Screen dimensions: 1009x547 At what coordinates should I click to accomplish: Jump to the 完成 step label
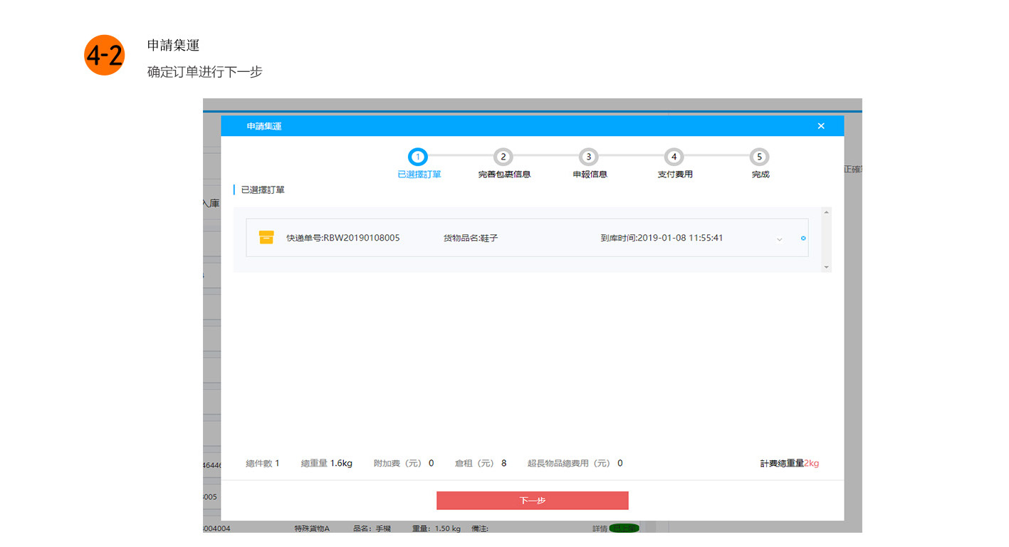[760, 174]
